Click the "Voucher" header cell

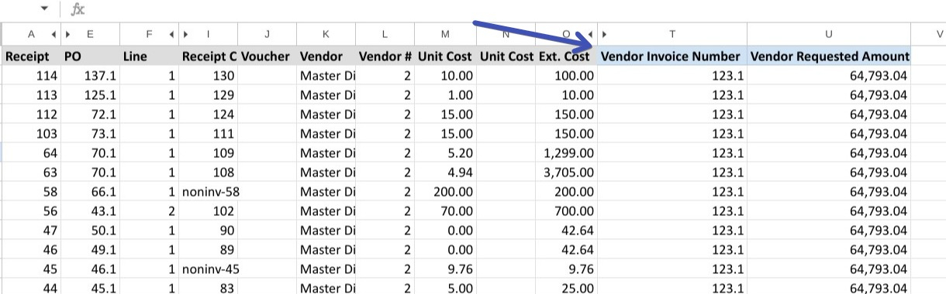click(x=267, y=56)
